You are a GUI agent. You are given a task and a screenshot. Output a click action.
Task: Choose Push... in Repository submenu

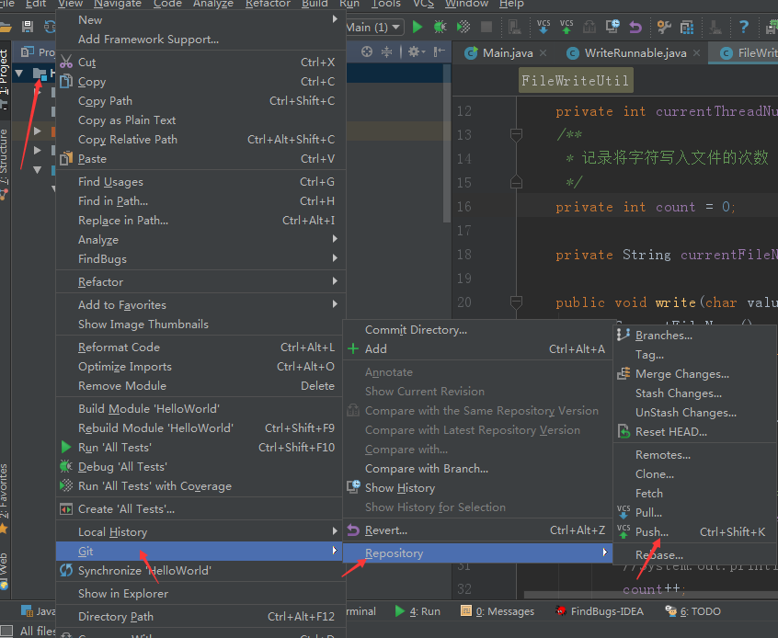click(694, 532)
